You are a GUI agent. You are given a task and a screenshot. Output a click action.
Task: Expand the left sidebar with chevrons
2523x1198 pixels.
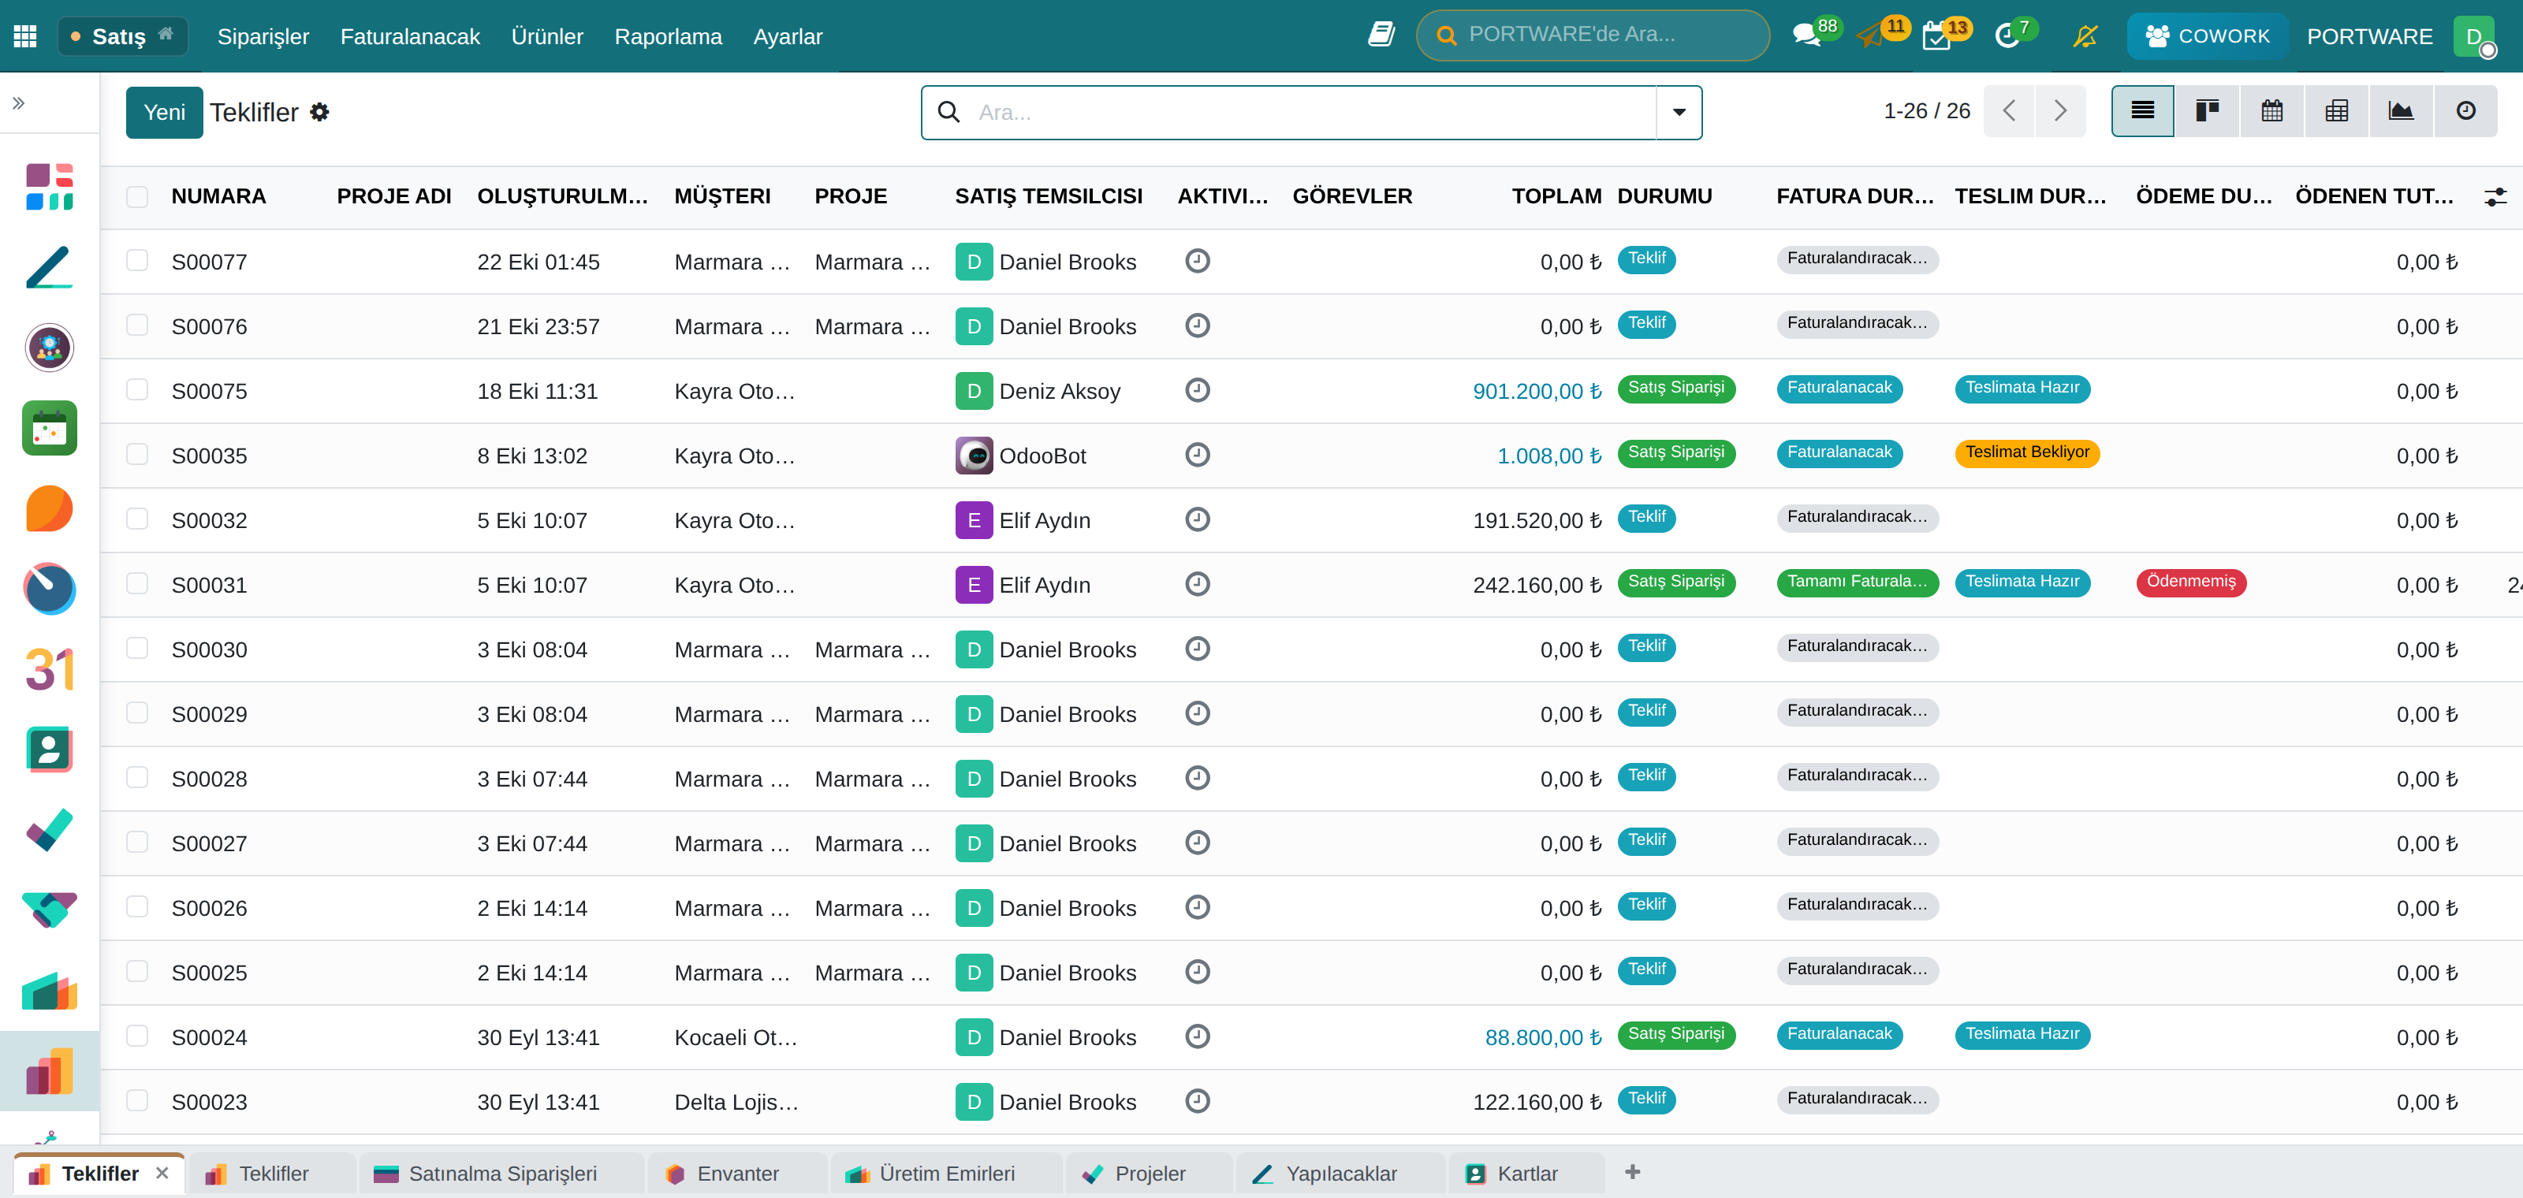[19, 102]
